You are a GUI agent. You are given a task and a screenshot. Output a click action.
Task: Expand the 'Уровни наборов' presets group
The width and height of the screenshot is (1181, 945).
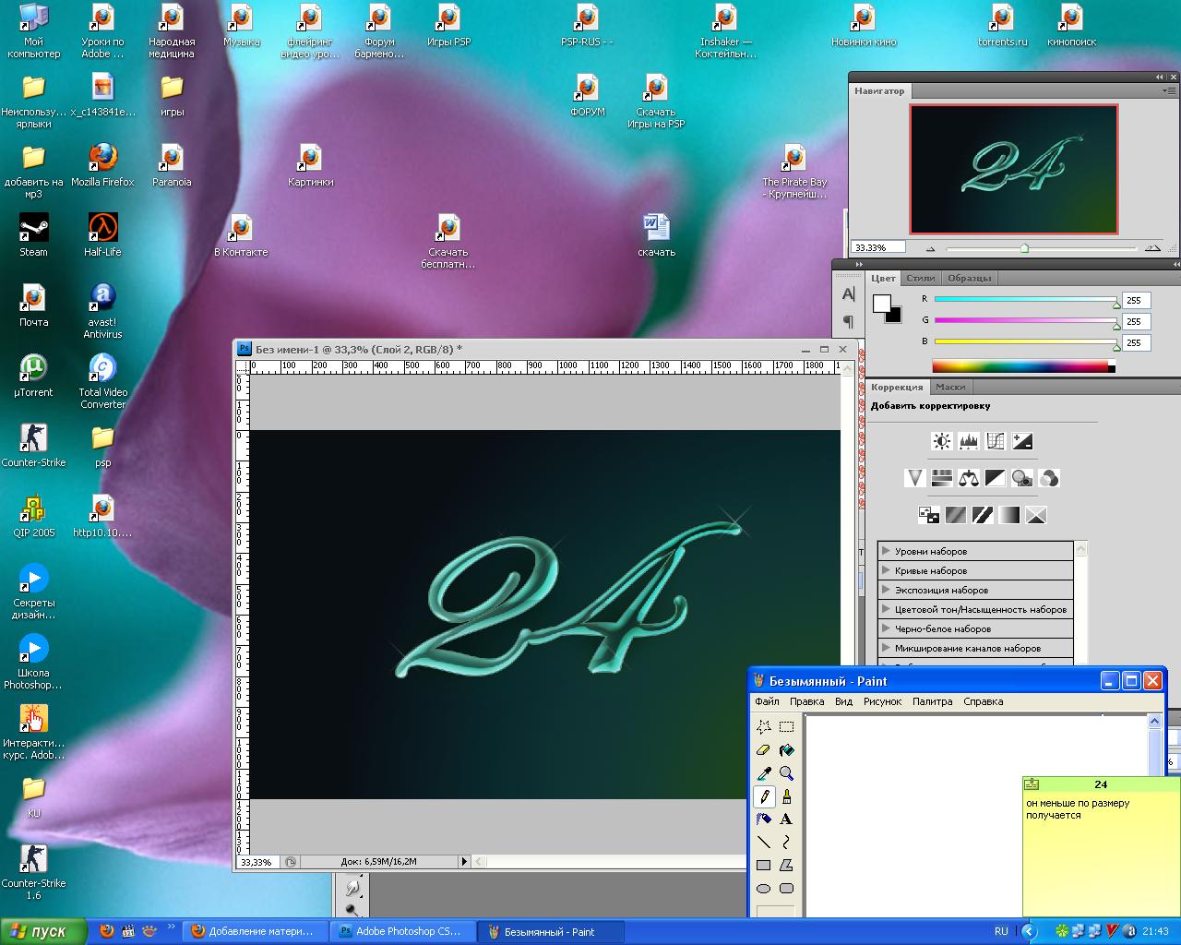pos(886,551)
